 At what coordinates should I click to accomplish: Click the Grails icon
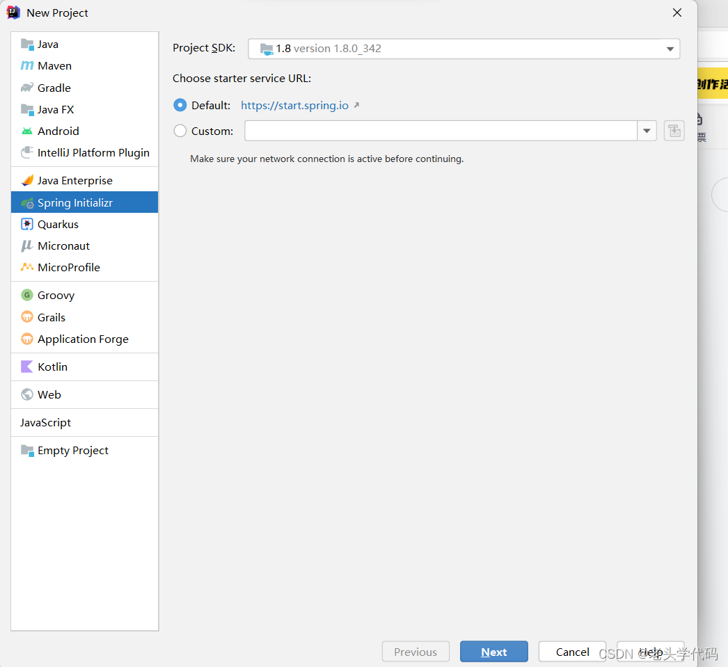pyautogui.click(x=27, y=316)
